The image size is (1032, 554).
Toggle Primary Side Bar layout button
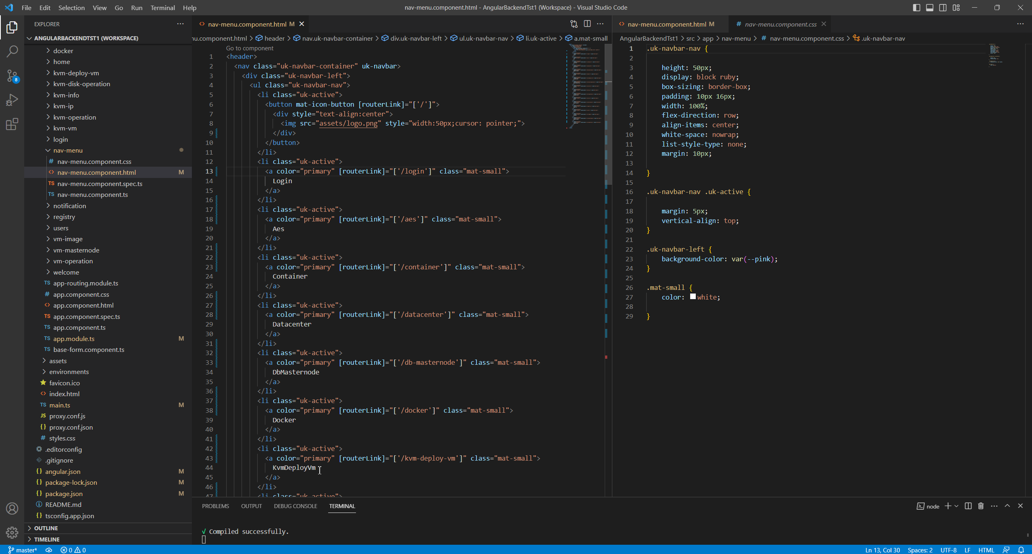[x=916, y=8]
